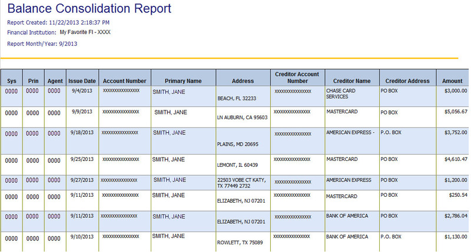Click the Prin column header
Viewport: 471px width, 252px height.
(x=33, y=81)
